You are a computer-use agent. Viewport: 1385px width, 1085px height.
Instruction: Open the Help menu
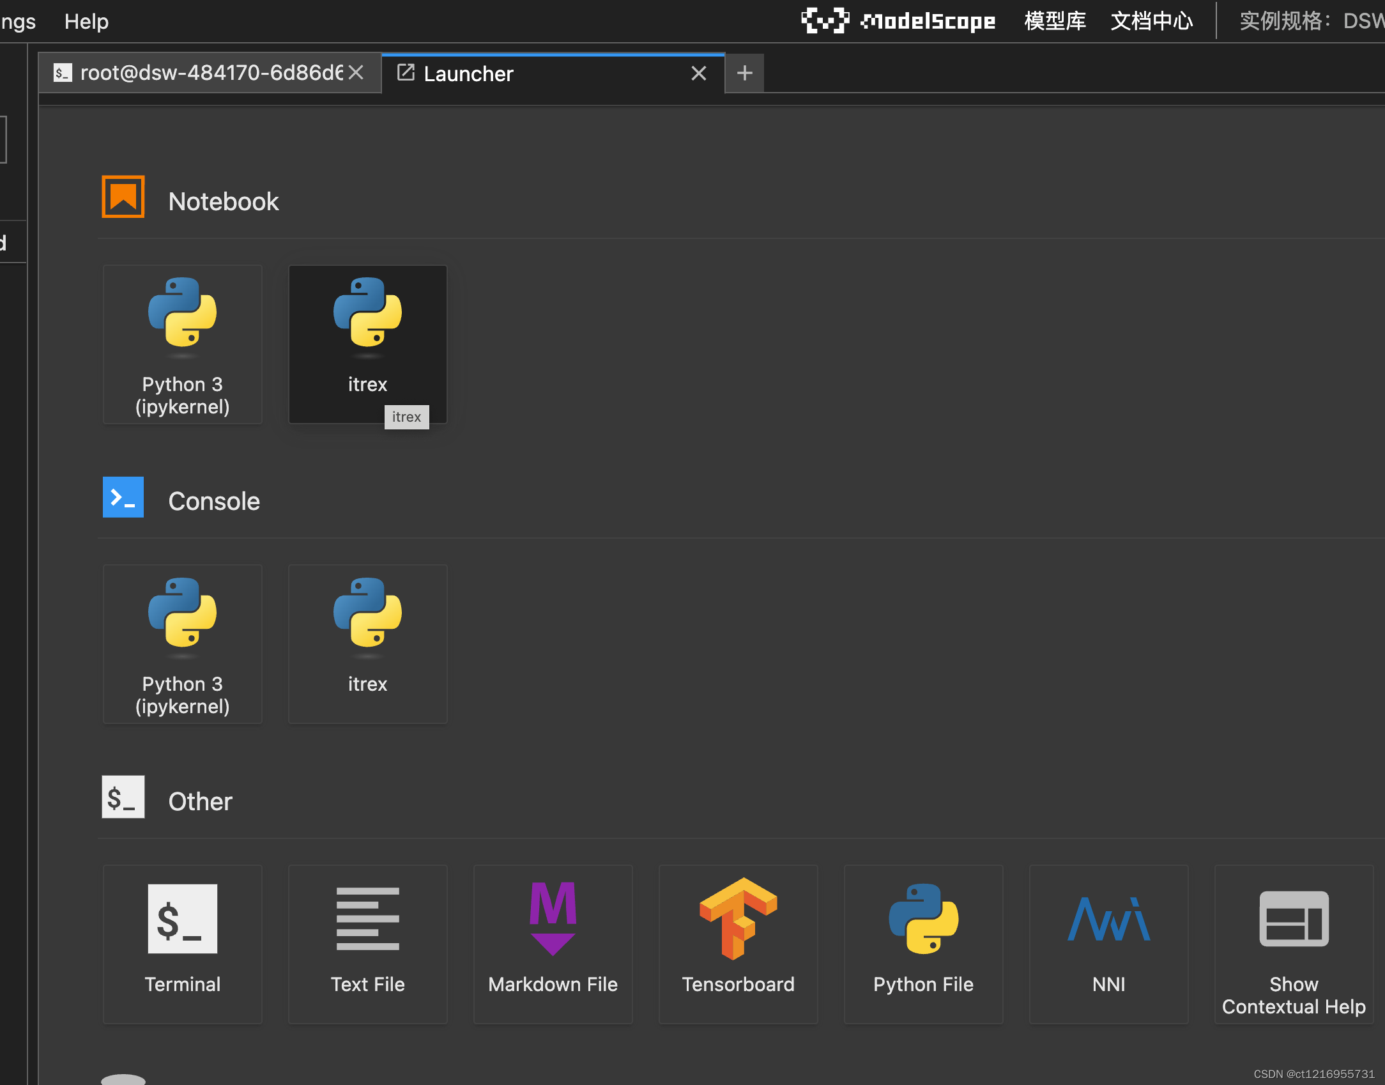click(x=86, y=22)
